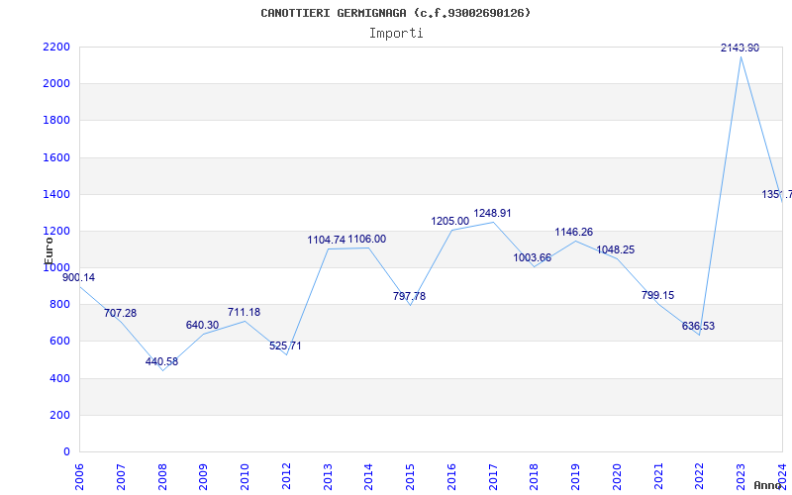Viewport: 792px width, 495px height.
Task: Click data label 1205.00
Action: (x=450, y=221)
